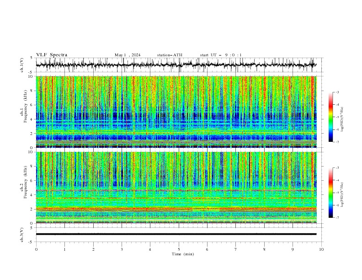Screen dimensions: 362x280
Task: Click the date 'May 1, 2024'
Action: click(128, 55)
